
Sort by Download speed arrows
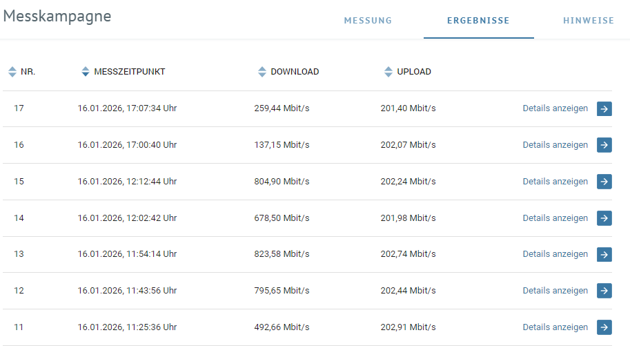(262, 72)
